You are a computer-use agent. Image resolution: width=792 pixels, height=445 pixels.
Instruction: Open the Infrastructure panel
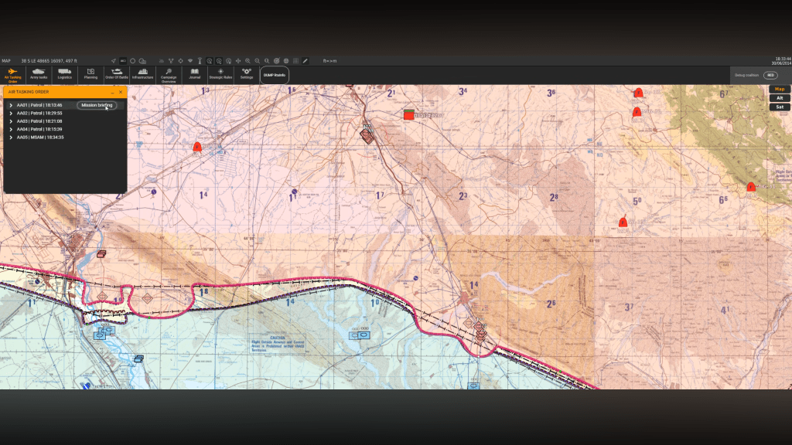coord(142,74)
